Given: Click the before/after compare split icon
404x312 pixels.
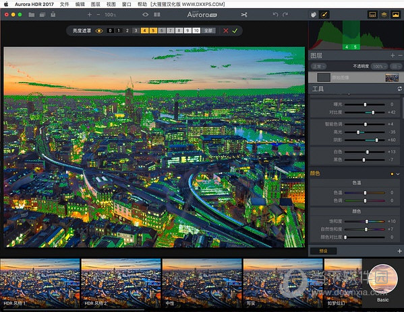Looking at the screenshot, I should click(157, 15).
